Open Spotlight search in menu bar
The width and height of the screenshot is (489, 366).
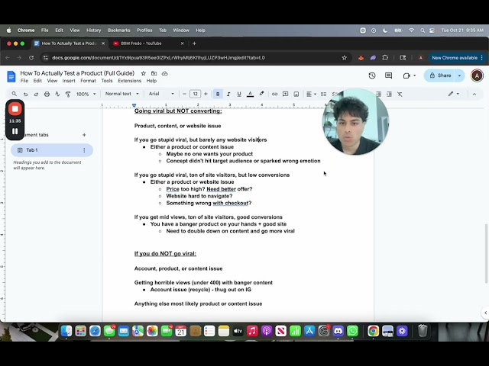[x=423, y=30]
